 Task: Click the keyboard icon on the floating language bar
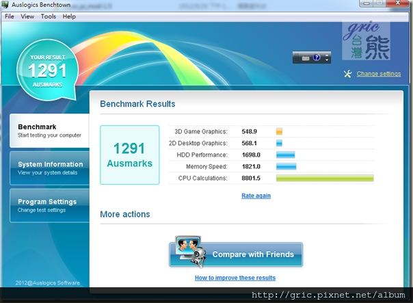point(306,57)
